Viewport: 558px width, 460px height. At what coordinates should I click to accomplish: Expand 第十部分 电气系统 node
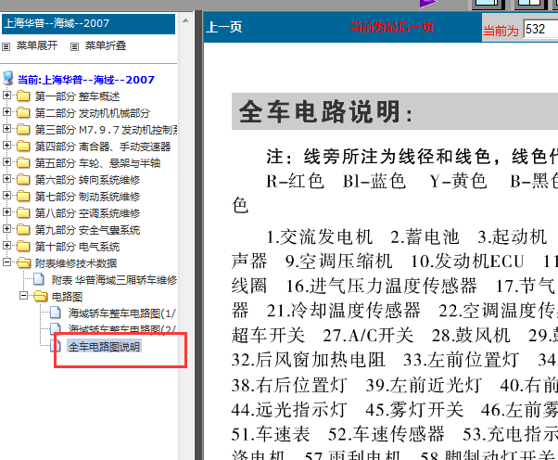[6, 246]
